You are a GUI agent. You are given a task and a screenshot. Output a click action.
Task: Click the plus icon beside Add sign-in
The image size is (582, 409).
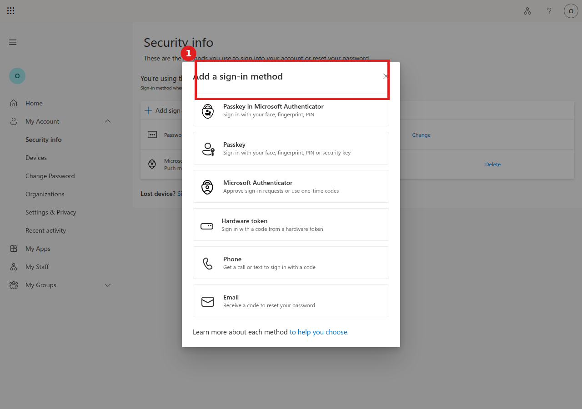148,110
